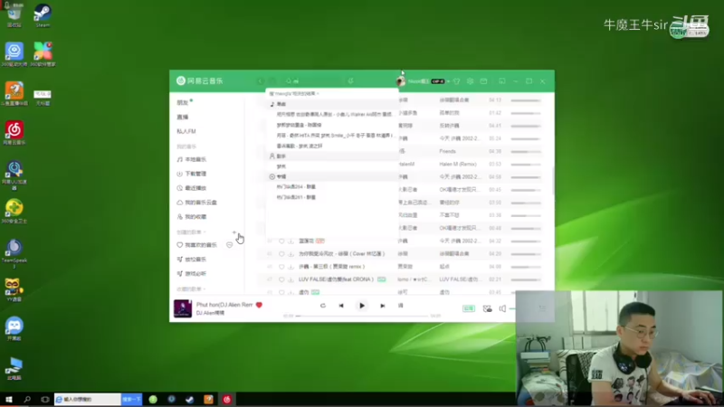724x407 pixels.
Task: Open Steam desktop shortcut
Action: click(43, 15)
